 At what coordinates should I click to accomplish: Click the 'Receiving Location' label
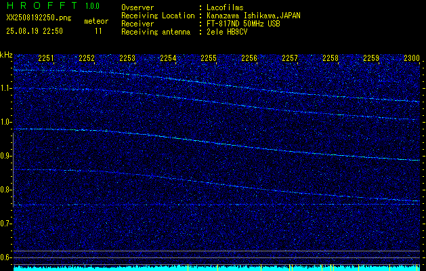(158, 16)
